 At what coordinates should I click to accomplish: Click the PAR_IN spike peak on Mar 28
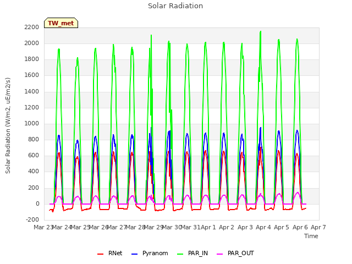point(151,35)
